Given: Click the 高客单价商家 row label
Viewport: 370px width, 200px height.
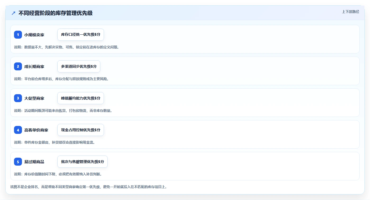Looking at the screenshot, I should [36, 130].
